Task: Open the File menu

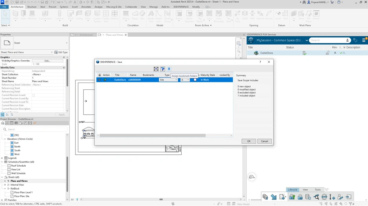Action: click(x=4, y=7)
